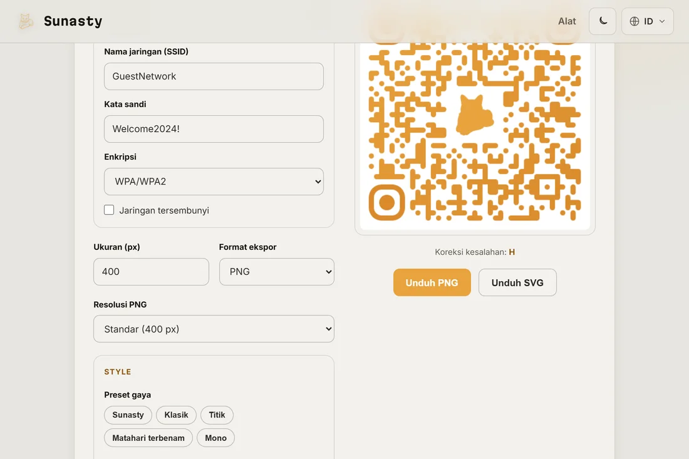This screenshot has width=689, height=459.
Task: Open the Format ekspor PNG dropdown
Action: 276,272
